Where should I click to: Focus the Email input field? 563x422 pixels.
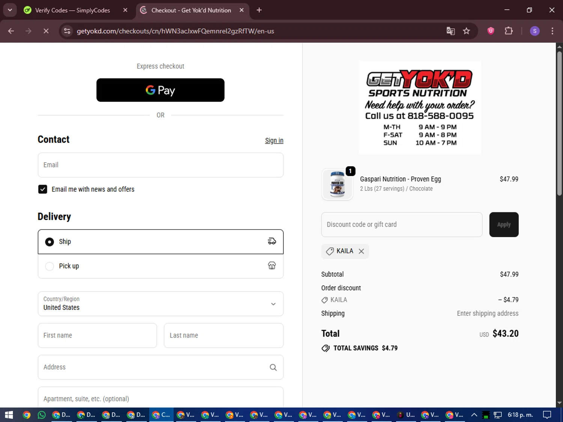click(x=160, y=165)
